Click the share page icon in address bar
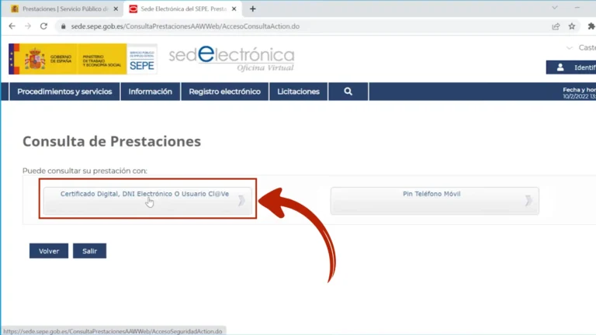Image resolution: width=596 pixels, height=335 pixels. 556,26
